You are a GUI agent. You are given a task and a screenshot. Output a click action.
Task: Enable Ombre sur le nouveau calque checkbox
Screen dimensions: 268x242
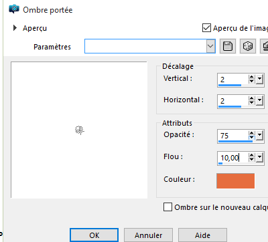(167, 207)
